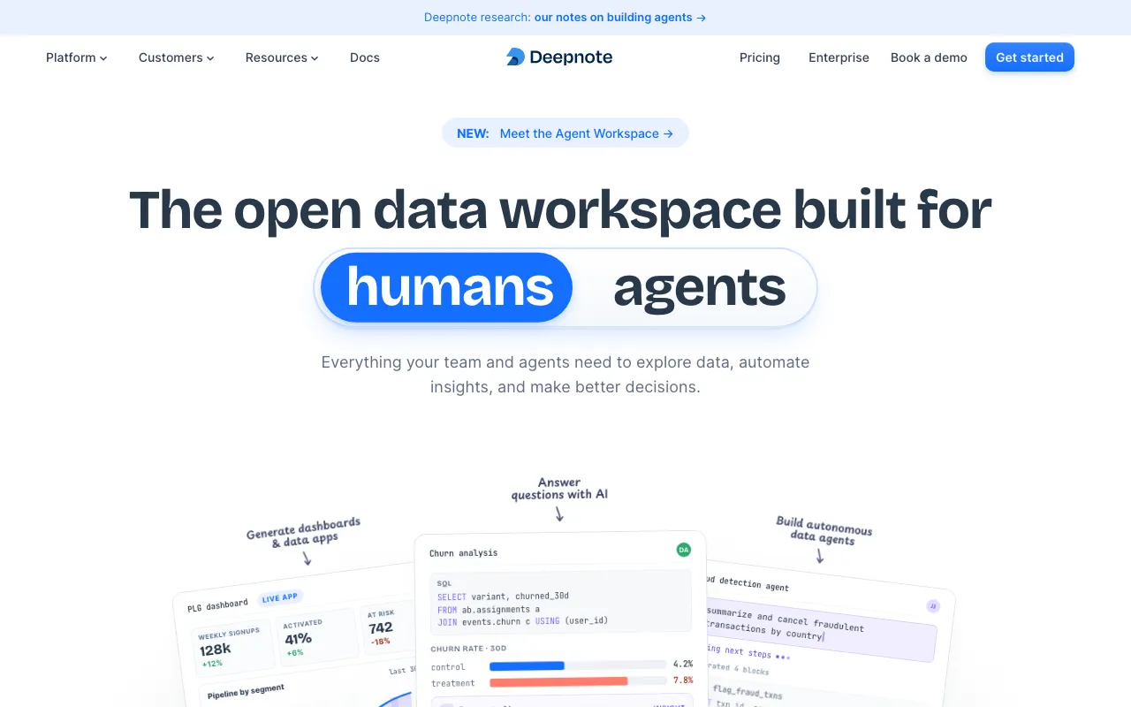Viewport: 1131px width, 707px height.
Task: Go to the Docs page
Action: point(365,57)
